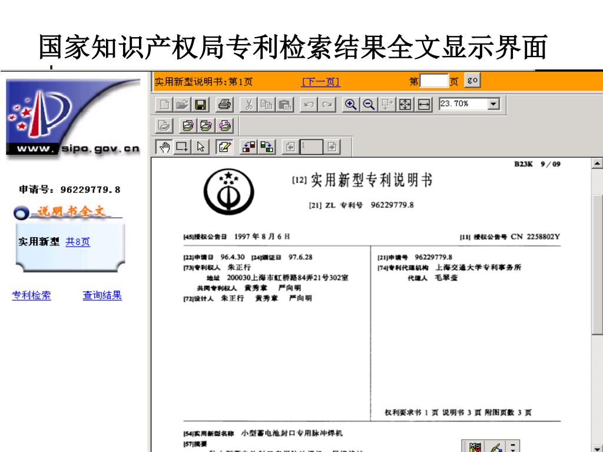Select the rectangle zoom selection tool
603x452 pixels.
tap(183, 147)
